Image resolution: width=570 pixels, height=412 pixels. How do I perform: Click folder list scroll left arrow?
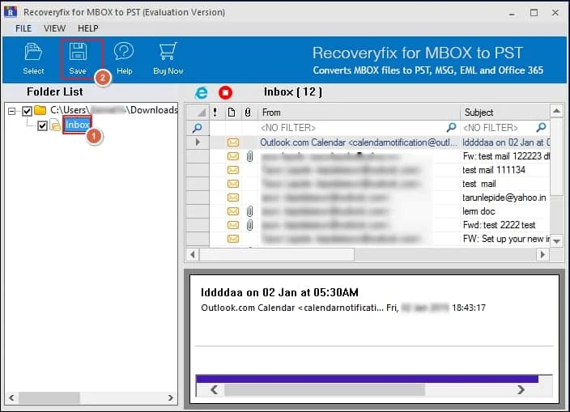point(11,397)
